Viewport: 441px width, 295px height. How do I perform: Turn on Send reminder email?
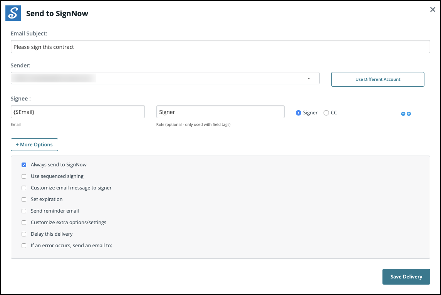coord(24,211)
